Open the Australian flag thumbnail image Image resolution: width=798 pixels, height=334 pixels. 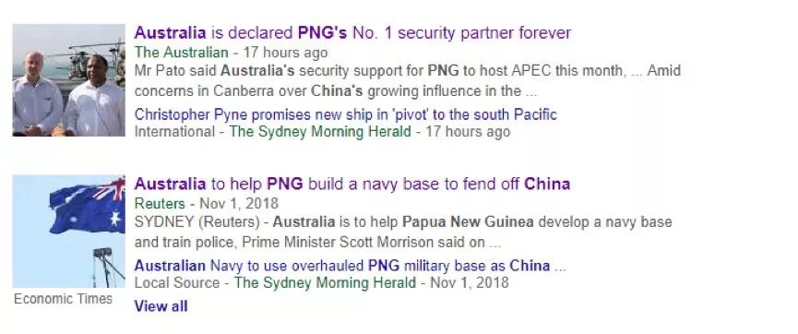[x=68, y=232]
